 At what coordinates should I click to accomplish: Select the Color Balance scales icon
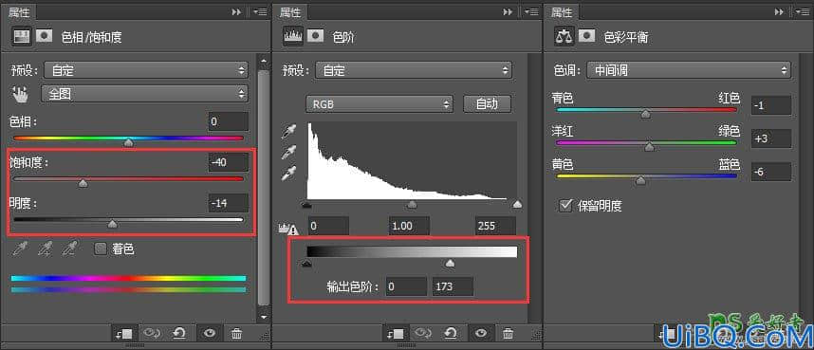pyautogui.click(x=564, y=36)
